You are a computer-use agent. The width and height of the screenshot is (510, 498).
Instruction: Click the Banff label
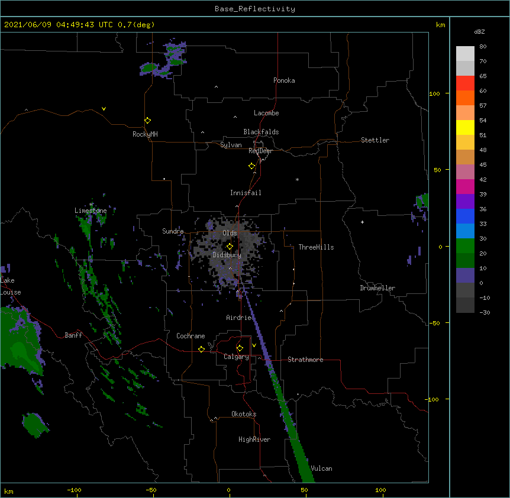point(73,335)
